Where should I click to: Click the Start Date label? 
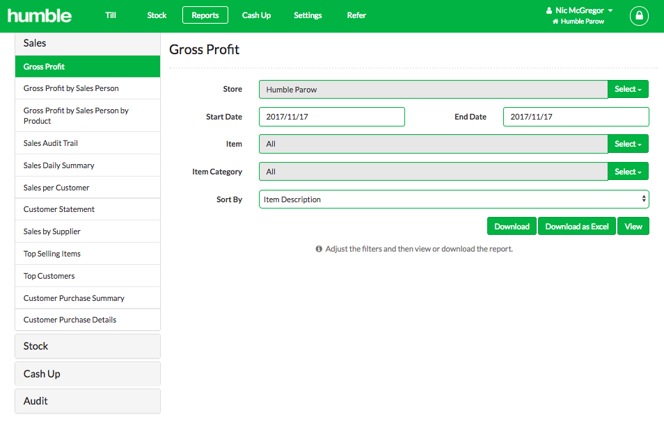pyautogui.click(x=224, y=117)
